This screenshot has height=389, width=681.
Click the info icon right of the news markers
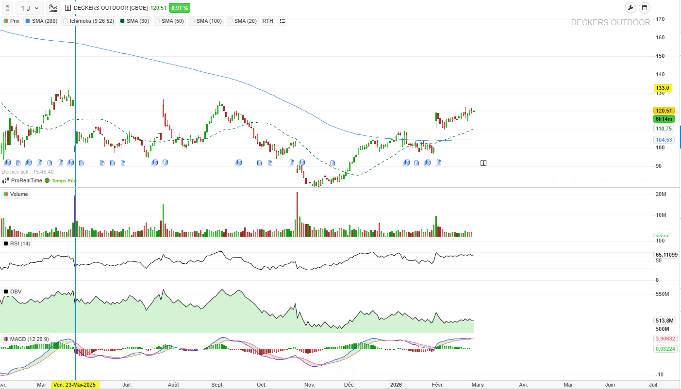coord(483,163)
